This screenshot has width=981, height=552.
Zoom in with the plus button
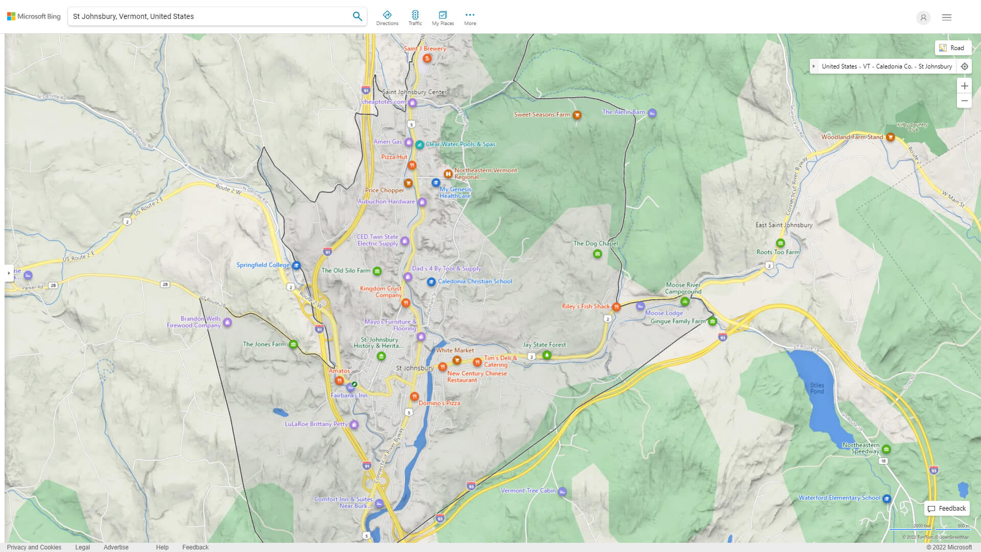pyautogui.click(x=964, y=86)
